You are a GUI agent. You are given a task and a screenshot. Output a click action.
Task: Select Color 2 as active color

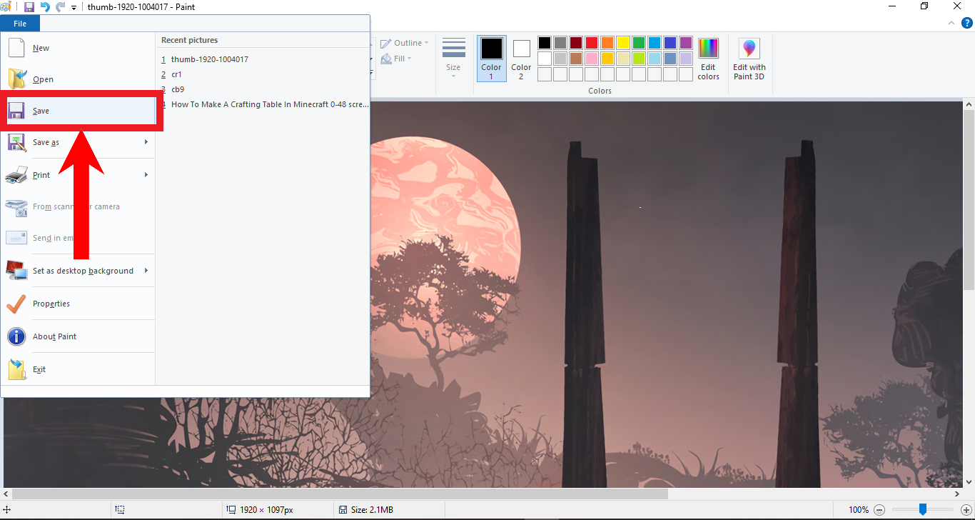tap(521, 59)
